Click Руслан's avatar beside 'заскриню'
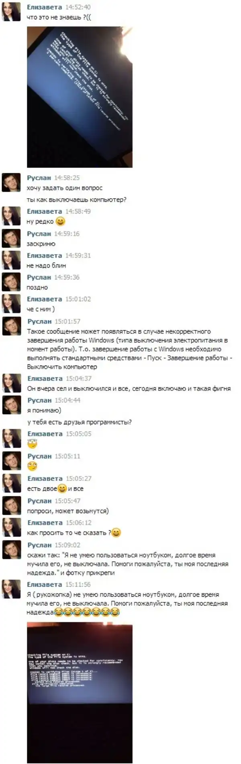241x764 pixels. click(x=11, y=238)
